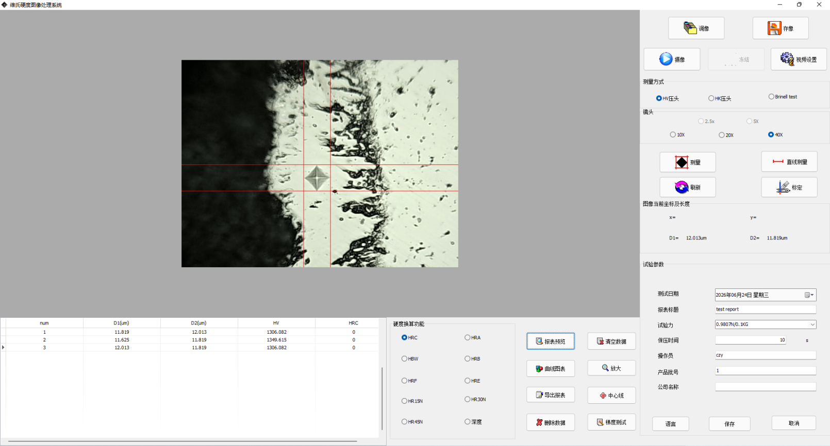
Task: Open 曲线图表 curve chart
Action: [x=551, y=369]
